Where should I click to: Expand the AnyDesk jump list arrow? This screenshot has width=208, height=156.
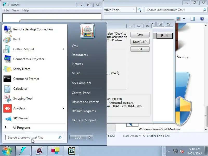[63, 108]
